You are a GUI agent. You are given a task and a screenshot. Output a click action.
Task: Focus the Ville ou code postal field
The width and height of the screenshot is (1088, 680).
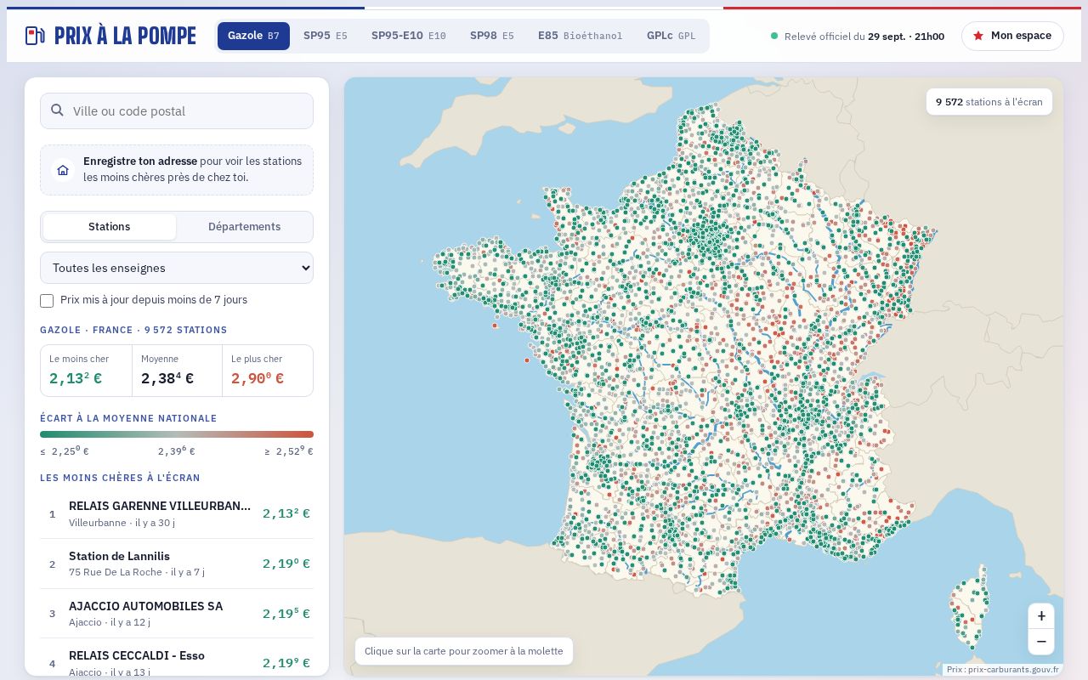[x=177, y=110]
